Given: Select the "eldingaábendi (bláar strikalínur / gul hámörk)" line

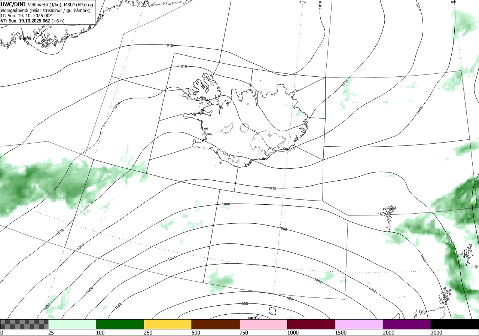Looking at the screenshot, I should pyautogui.click(x=45, y=10).
